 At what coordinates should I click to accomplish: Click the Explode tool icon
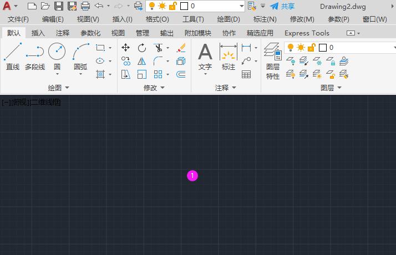pyautogui.click(x=181, y=61)
